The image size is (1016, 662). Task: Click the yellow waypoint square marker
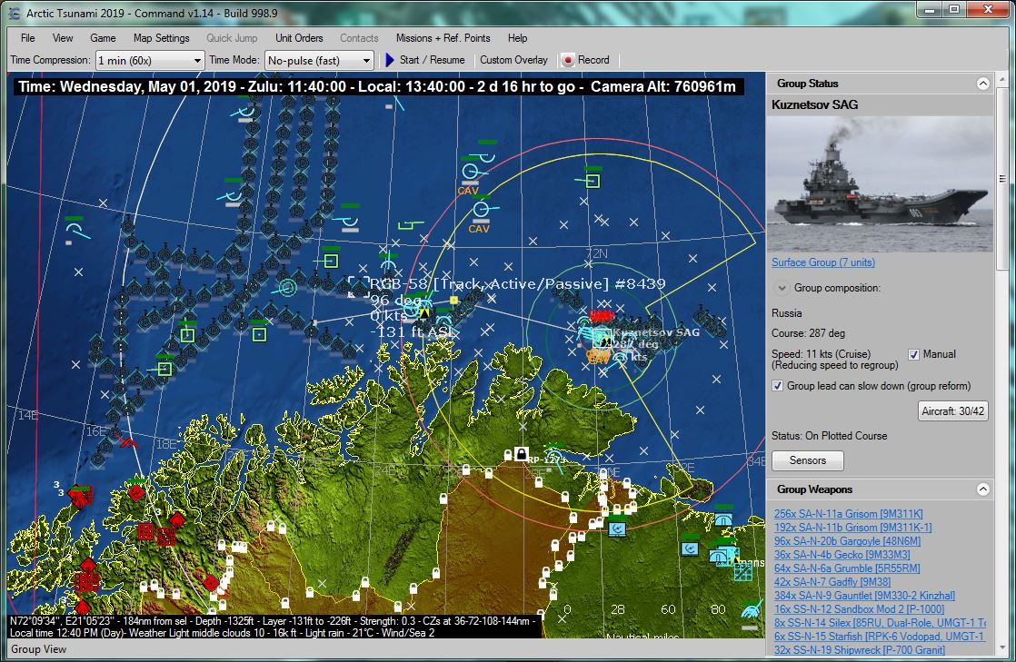[x=453, y=300]
